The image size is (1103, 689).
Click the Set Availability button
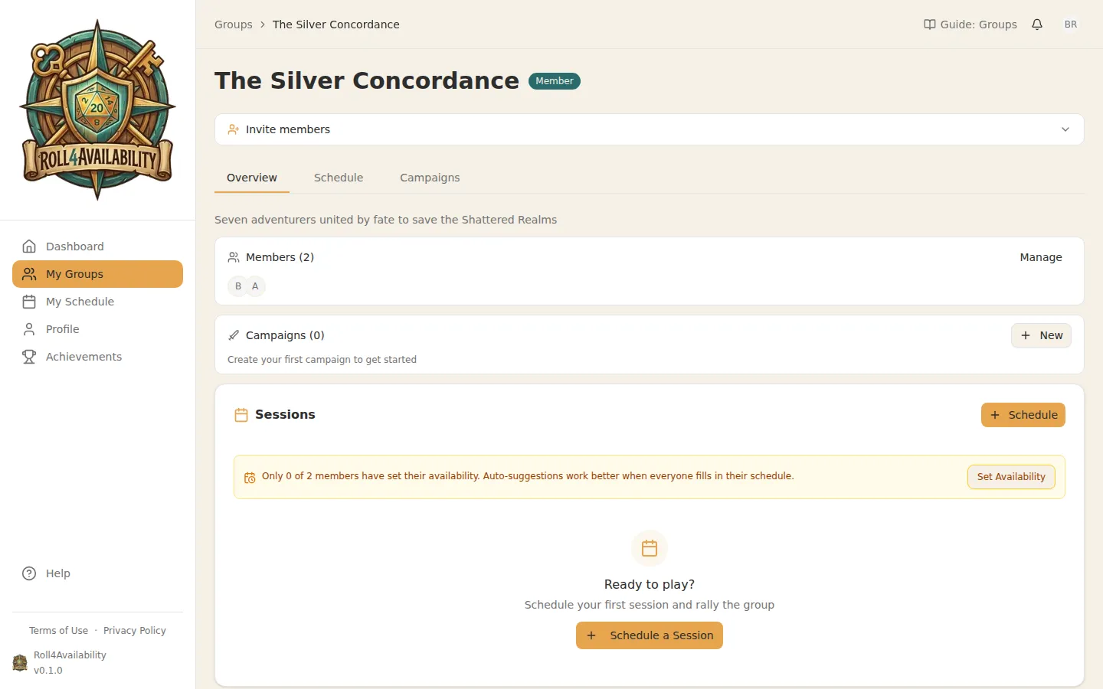coord(1010,477)
